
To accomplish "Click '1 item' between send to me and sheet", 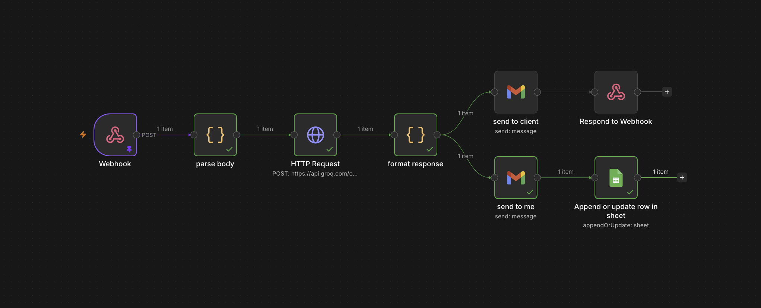I will pyautogui.click(x=566, y=171).
